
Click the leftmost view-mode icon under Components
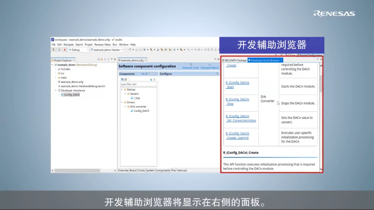122,79
